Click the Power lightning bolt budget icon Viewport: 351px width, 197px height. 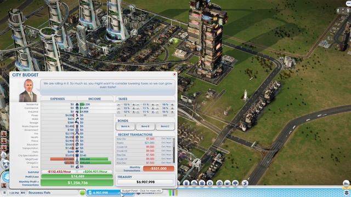[77, 115]
